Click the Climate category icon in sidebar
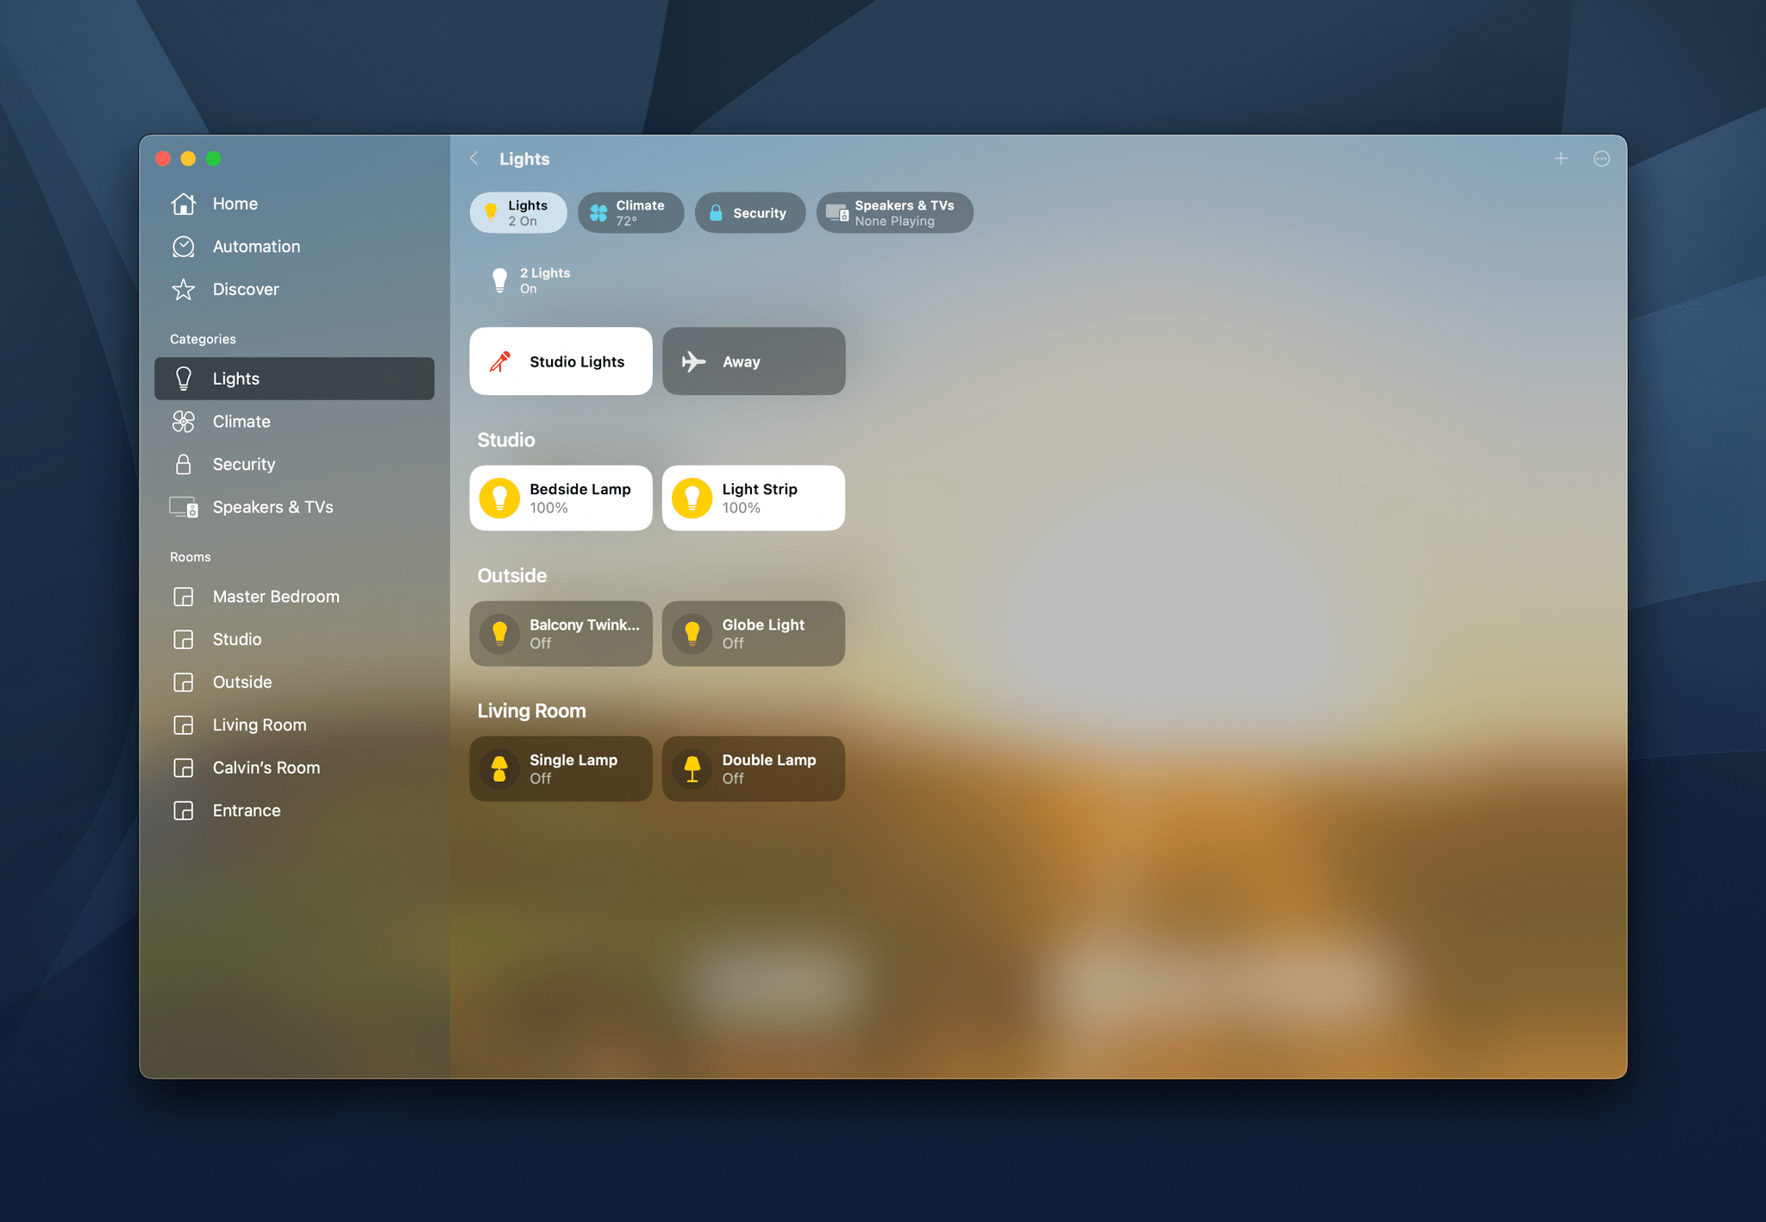 184,421
